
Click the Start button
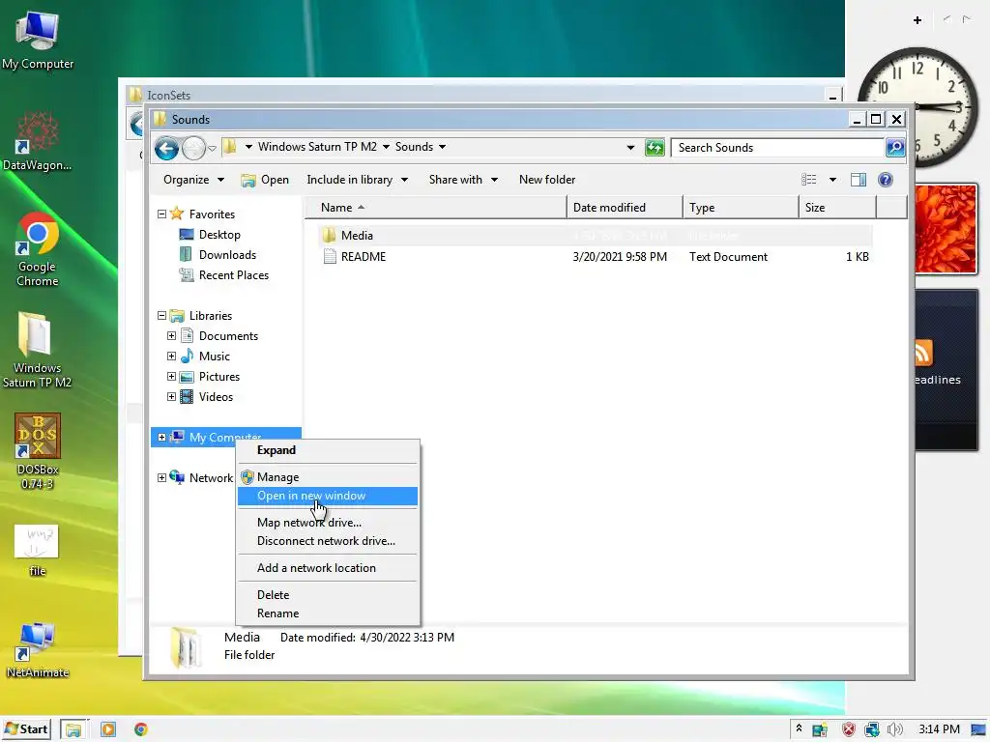click(x=26, y=729)
